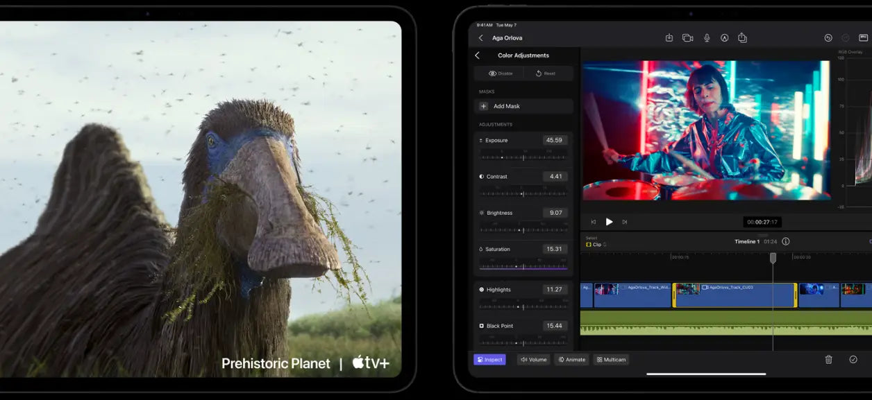Switch to the Animate tab
The height and width of the screenshot is (400, 872).
click(571, 359)
